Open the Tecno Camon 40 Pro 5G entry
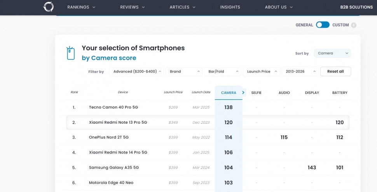This screenshot has width=377, height=192. 113,107
